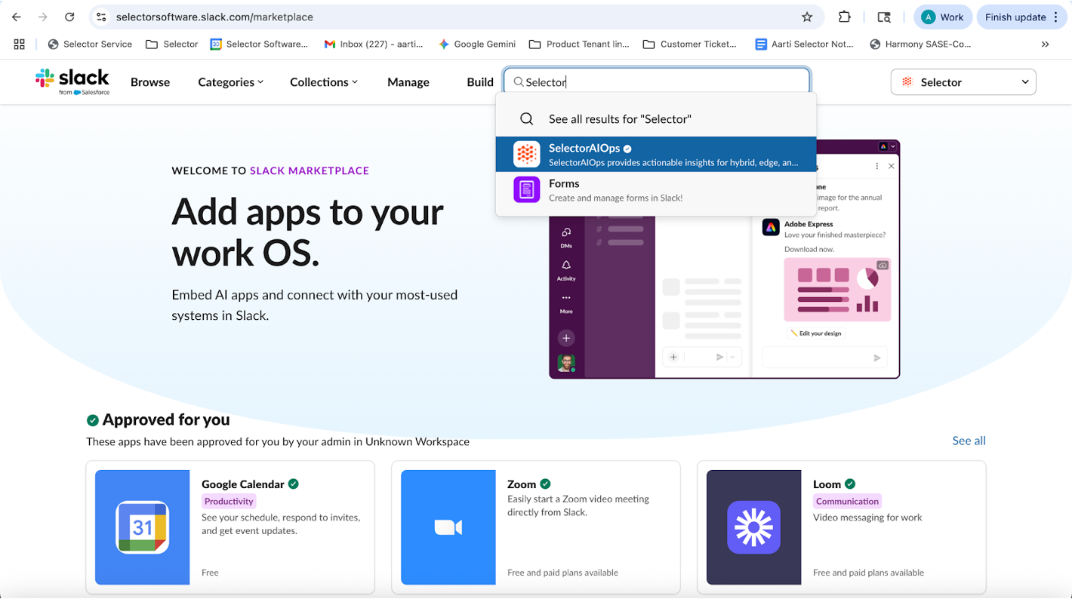Select the Forms app icon in suggestions
The height and width of the screenshot is (599, 1072).
[x=526, y=189]
